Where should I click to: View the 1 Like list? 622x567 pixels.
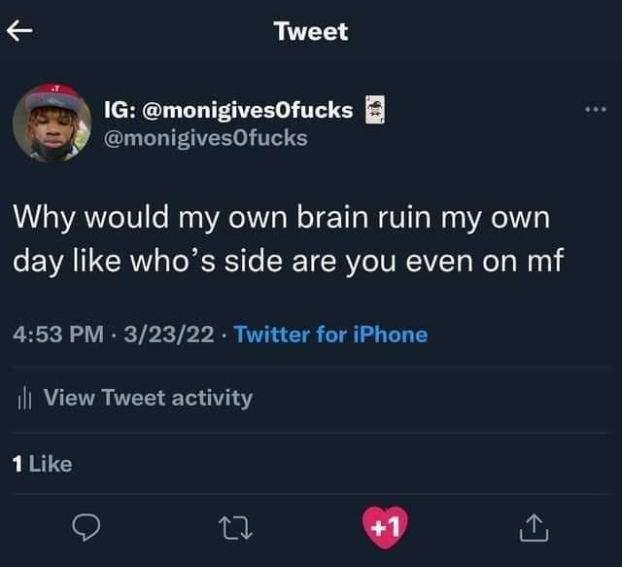[43, 464]
